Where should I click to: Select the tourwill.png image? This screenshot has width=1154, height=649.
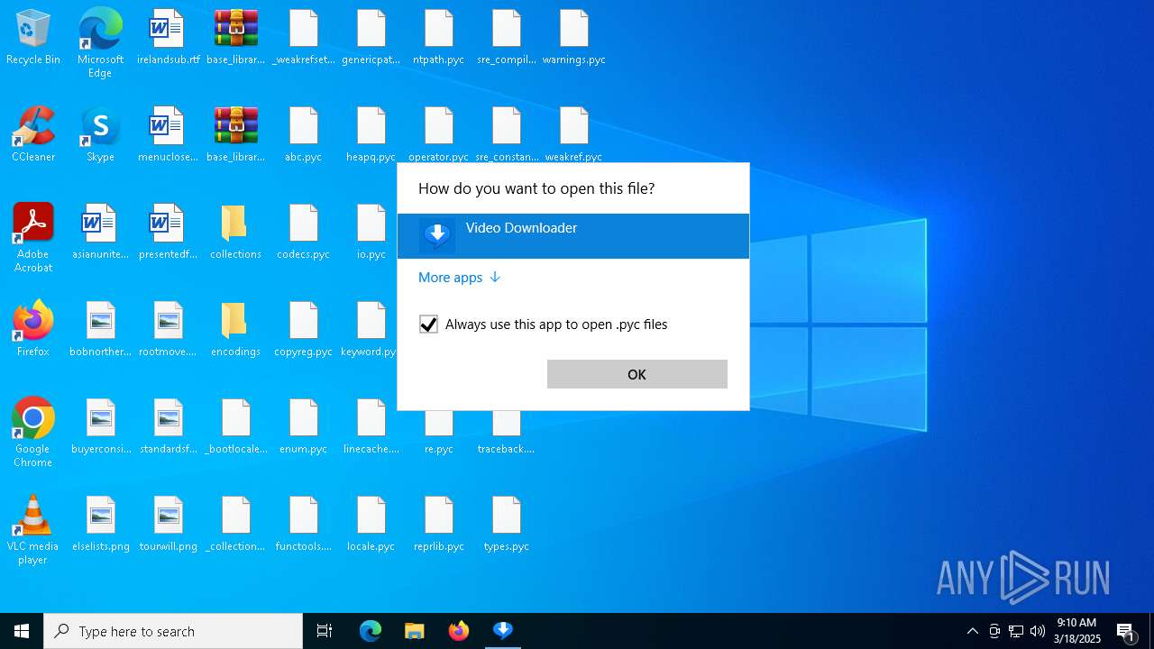point(169,525)
